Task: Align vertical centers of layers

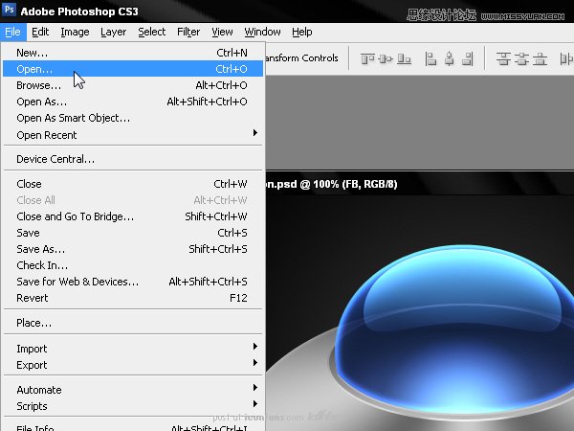Action: [x=386, y=58]
